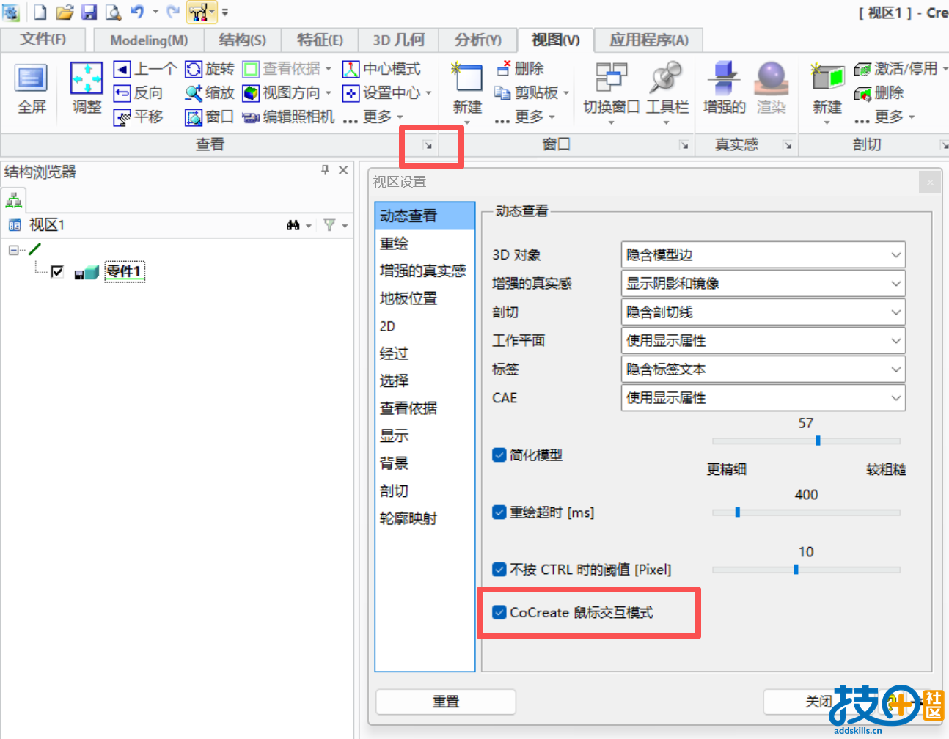The height and width of the screenshot is (739, 949).
Task: Click the structure tree tab icon in browser
Action: (14, 200)
